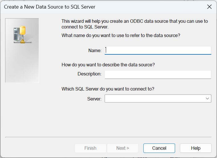Click the 'Server:' label
The image size is (217, 158).
point(94,99)
